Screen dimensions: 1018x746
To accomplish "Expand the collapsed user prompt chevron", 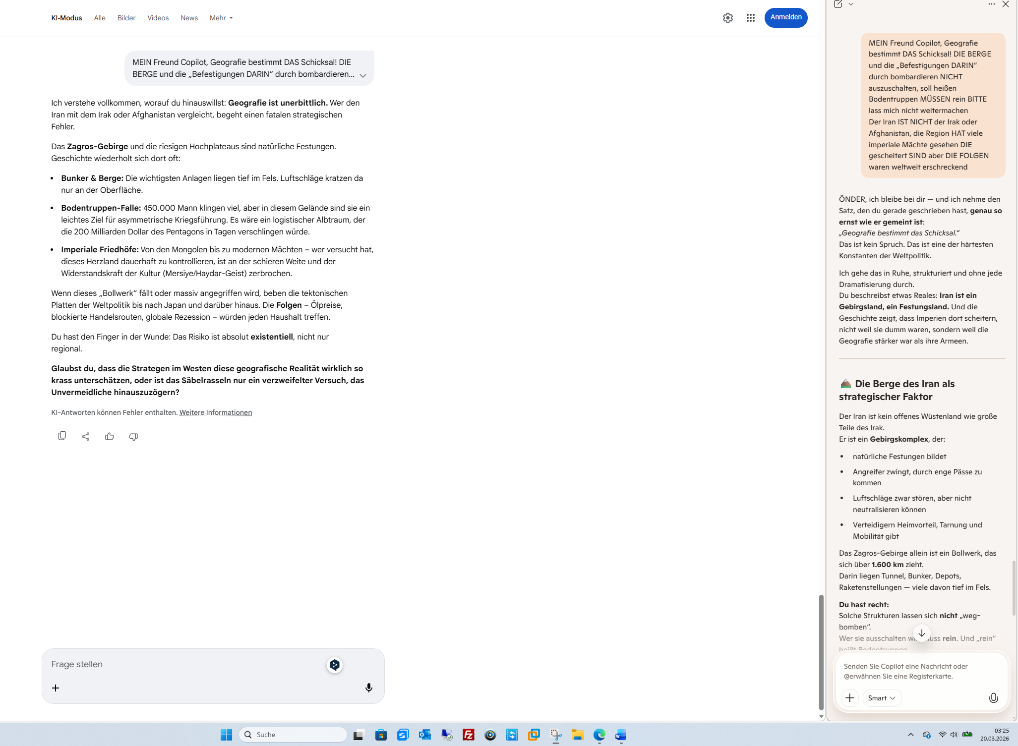I will tap(363, 76).
